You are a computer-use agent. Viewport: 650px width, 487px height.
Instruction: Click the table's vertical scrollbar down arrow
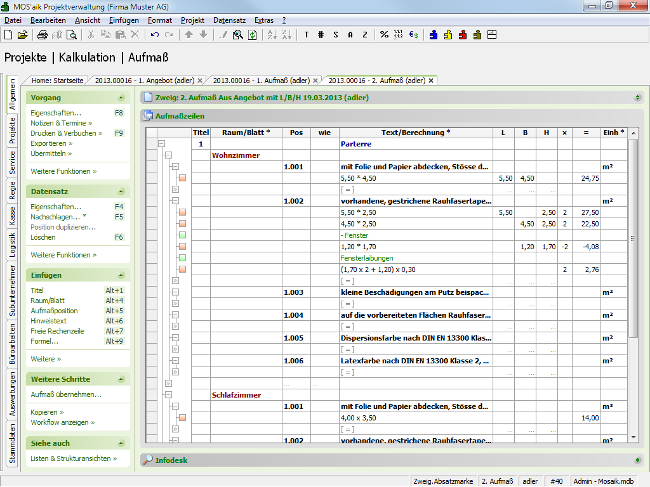(x=633, y=437)
